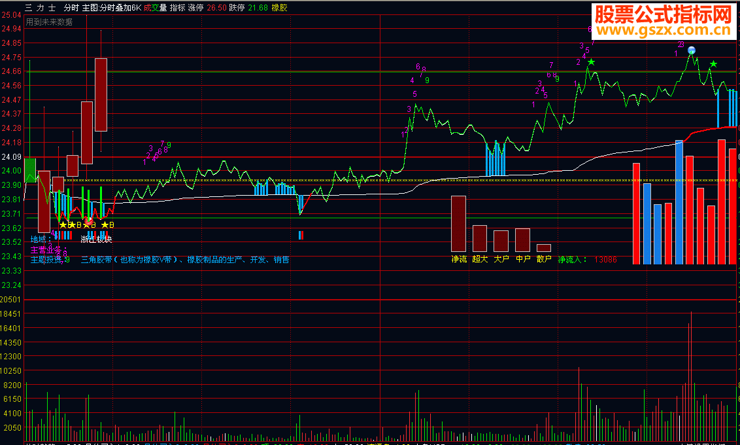Click the tallest blue bar in right histogram
The height and width of the screenshot is (445, 740).
pyautogui.click(x=679, y=202)
